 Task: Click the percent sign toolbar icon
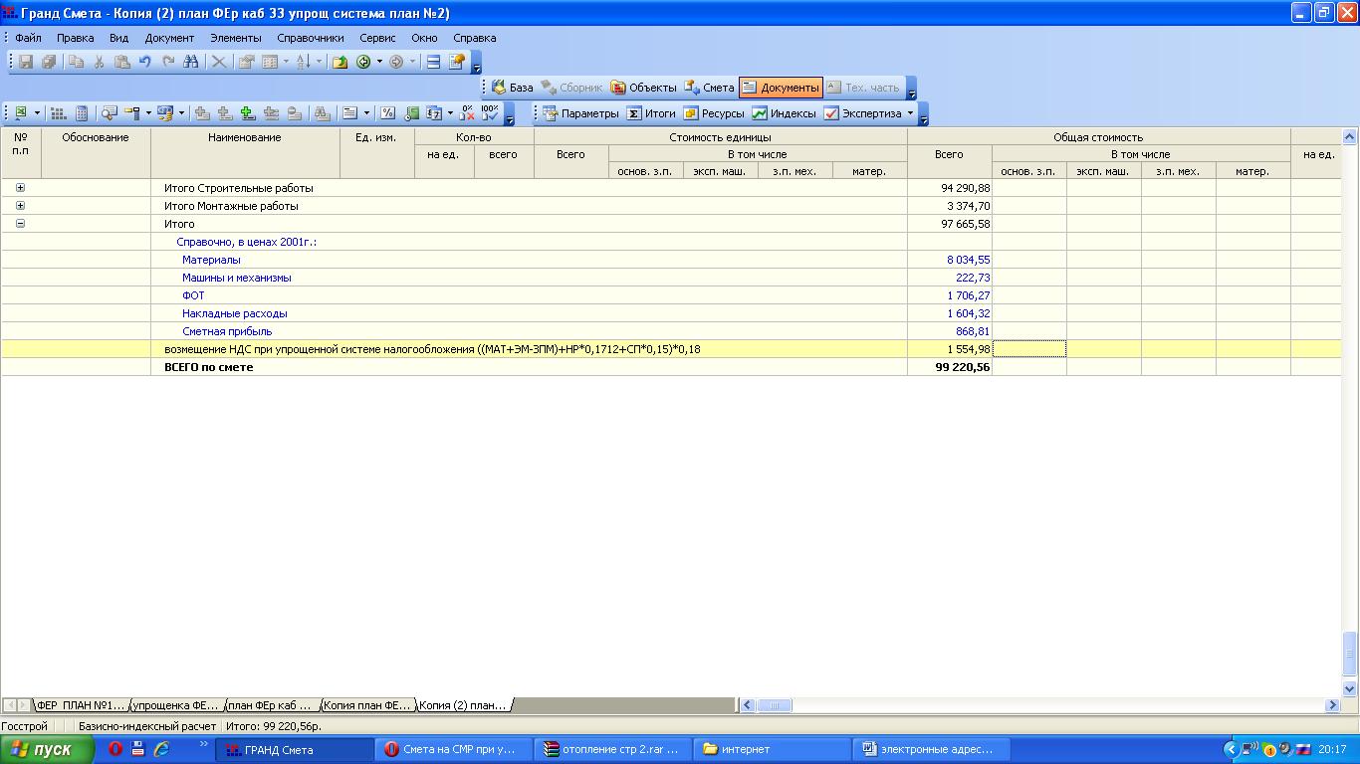[x=387, y=113]
